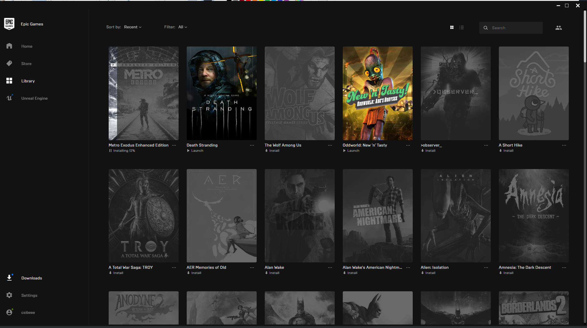Image resolution: width=587 pixels, height=328 pixels.
Task: Open the Death Stranding cover thumbnail
Action: (222, 93)
